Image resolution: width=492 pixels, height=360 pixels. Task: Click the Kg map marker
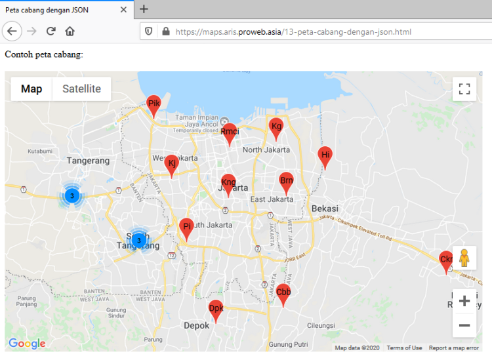click(x=276, y=129)
